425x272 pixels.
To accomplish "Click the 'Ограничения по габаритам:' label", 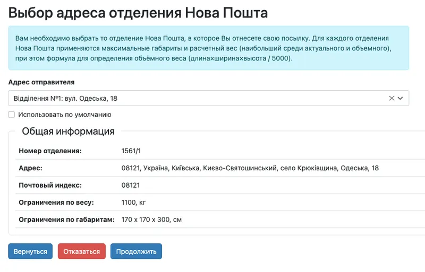I will pos(67,220).
